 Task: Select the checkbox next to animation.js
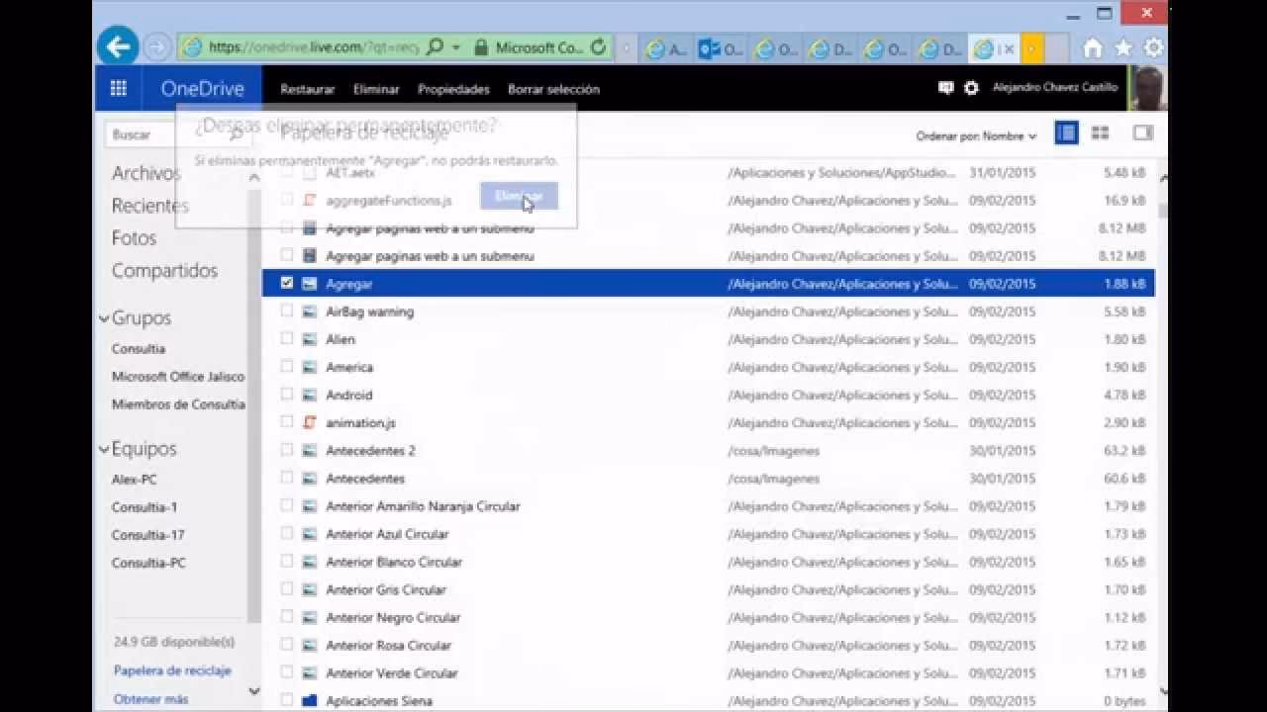pos(287,422)
